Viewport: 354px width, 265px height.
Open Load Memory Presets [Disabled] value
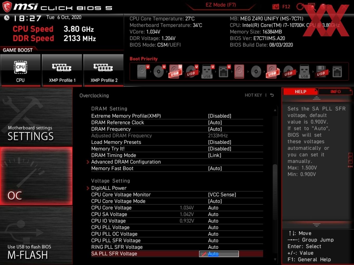point(219,142)
